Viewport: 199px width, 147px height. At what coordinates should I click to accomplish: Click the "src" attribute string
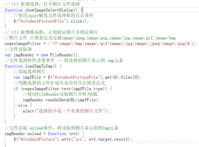[x=79, y=139]
